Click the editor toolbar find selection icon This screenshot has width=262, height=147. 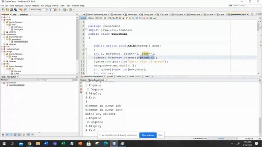click(x=111, y=18)
